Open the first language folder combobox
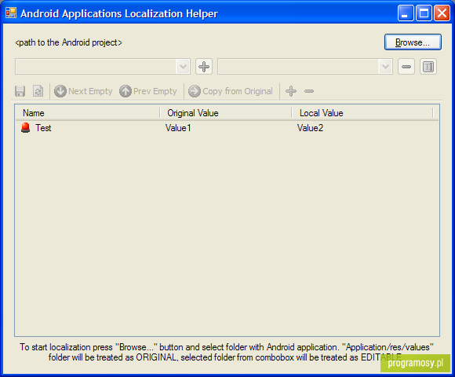The image size is (455, 377). click(103, 67)
